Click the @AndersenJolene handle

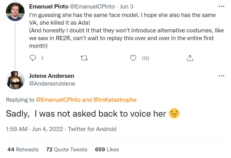52,83
